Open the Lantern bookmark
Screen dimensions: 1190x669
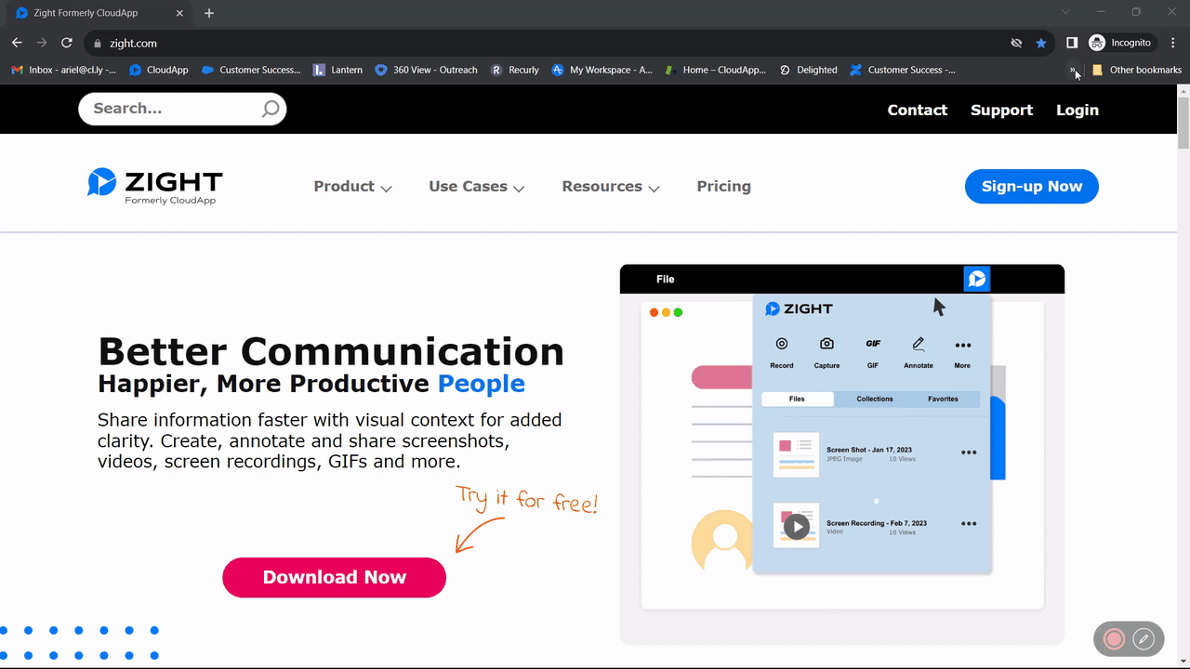(338, 70)
